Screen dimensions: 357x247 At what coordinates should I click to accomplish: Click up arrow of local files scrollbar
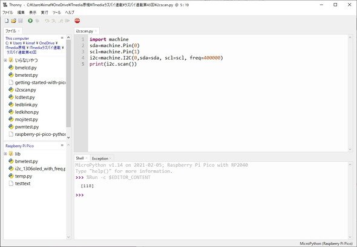coord(68,37)
